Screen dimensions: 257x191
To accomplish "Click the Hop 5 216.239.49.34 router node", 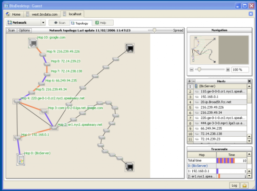I will (31, 92).
